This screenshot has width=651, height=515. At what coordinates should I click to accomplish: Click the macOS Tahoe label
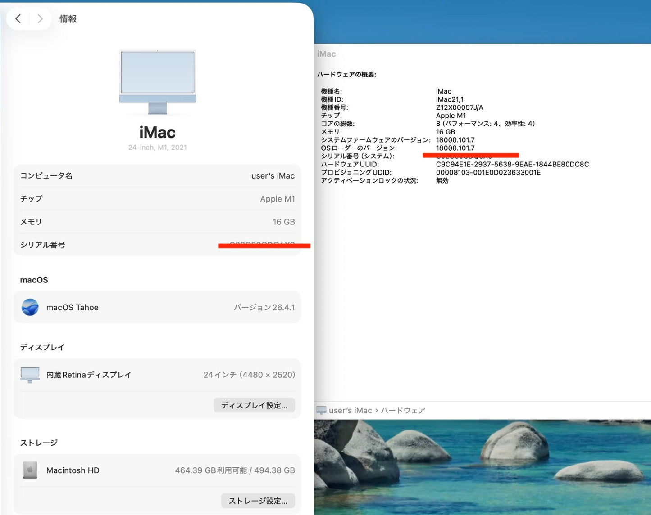(x=72, y=308)
